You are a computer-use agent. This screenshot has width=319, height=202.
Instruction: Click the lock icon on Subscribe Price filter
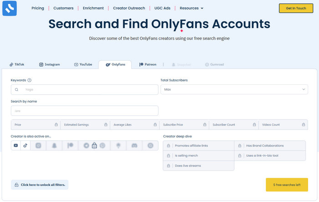(205, 124)
